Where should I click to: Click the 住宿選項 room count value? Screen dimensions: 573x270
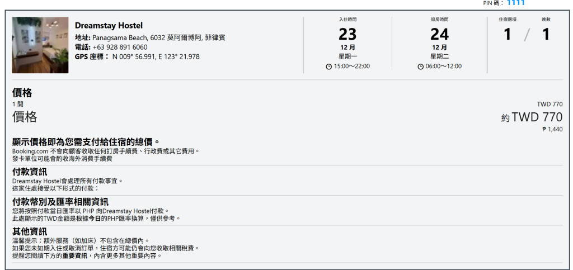(507, 34)
